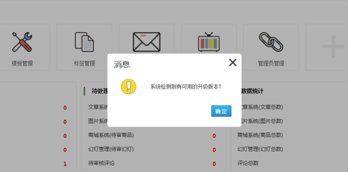Open 幻灯管理(幻灯总数) statistics entry
The width and height of the screenshot is (348, 172).
pos(260,149)
